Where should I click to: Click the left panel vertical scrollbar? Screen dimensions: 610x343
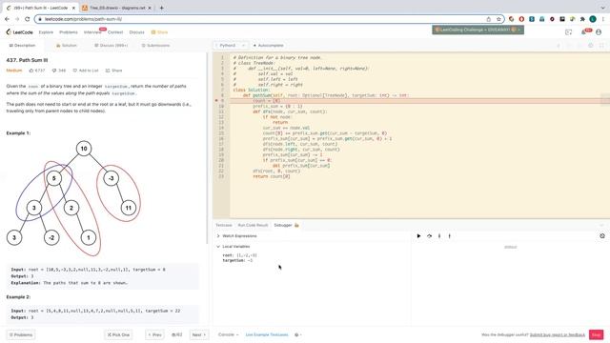coord(207,148)
